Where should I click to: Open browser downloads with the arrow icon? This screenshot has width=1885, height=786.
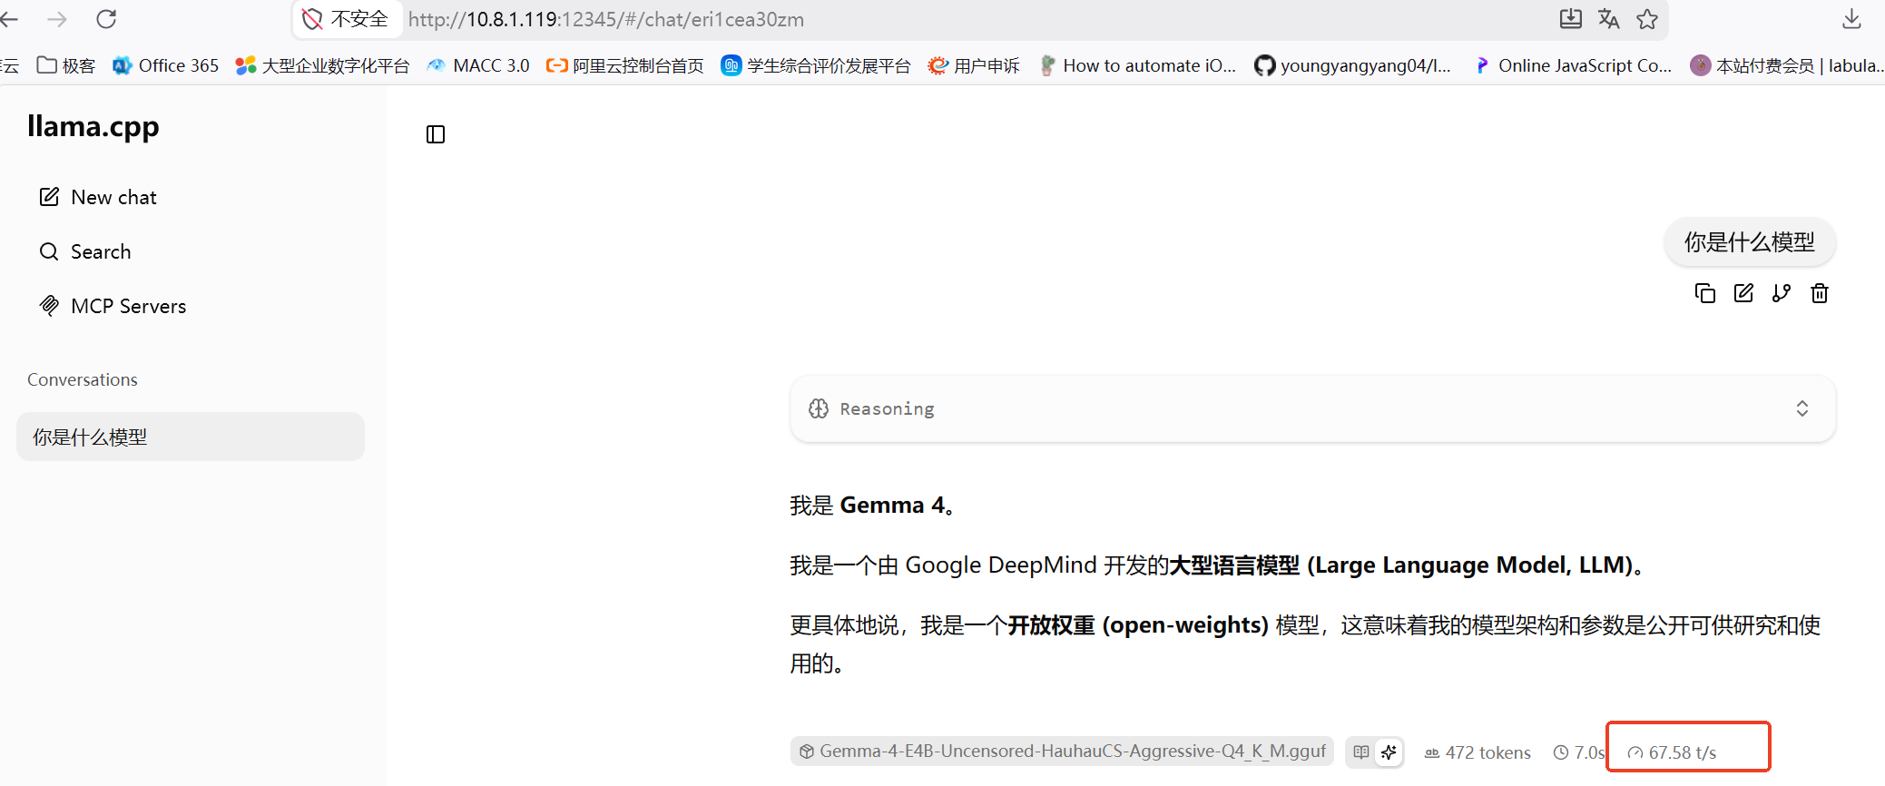pyautogui.click(x=1851, y=19)
